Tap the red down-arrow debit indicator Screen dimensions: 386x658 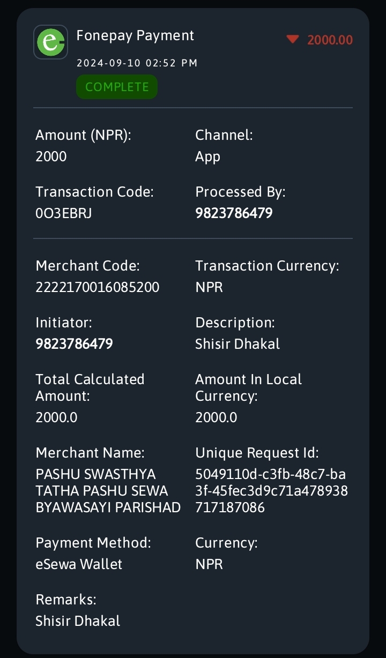click(292, 40)
